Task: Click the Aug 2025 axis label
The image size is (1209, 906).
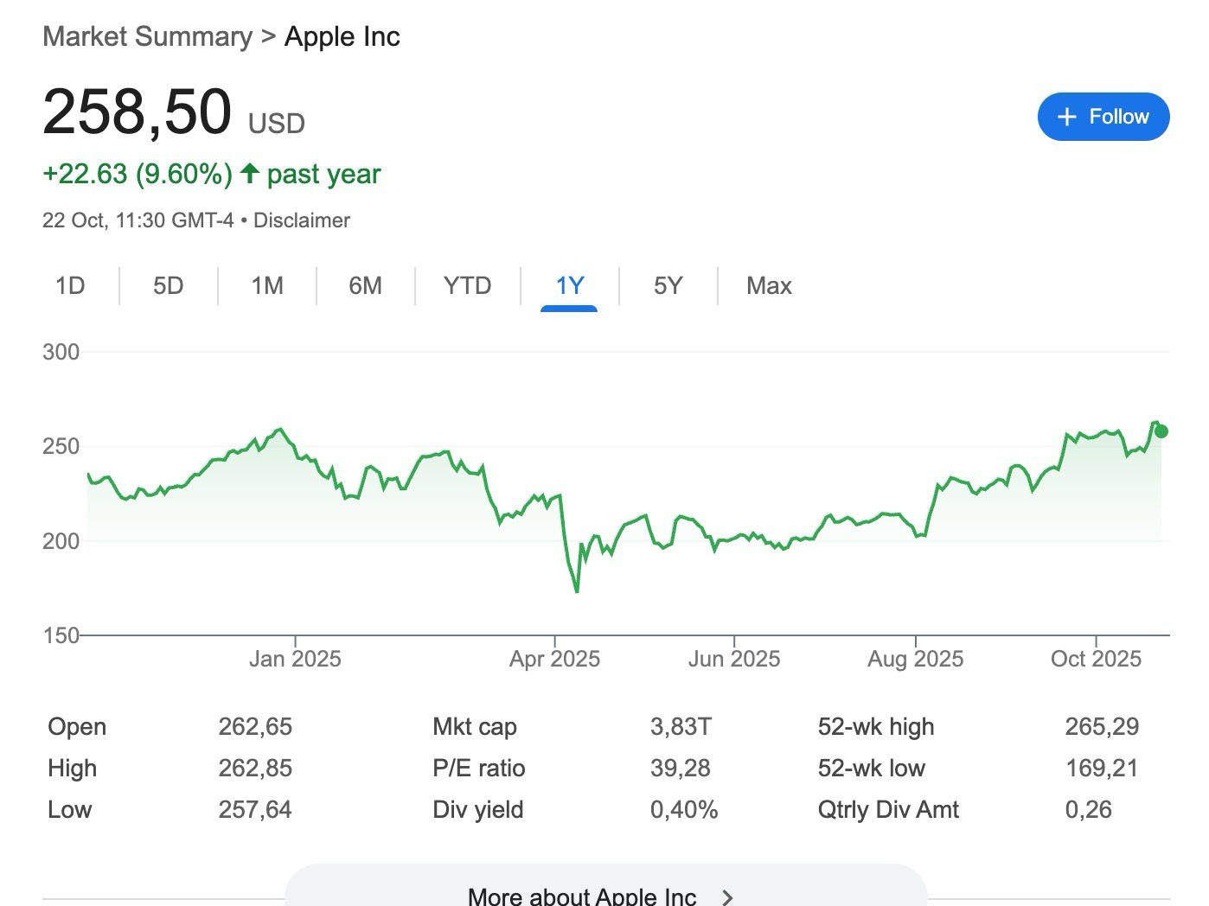Action: pos(915,659)
